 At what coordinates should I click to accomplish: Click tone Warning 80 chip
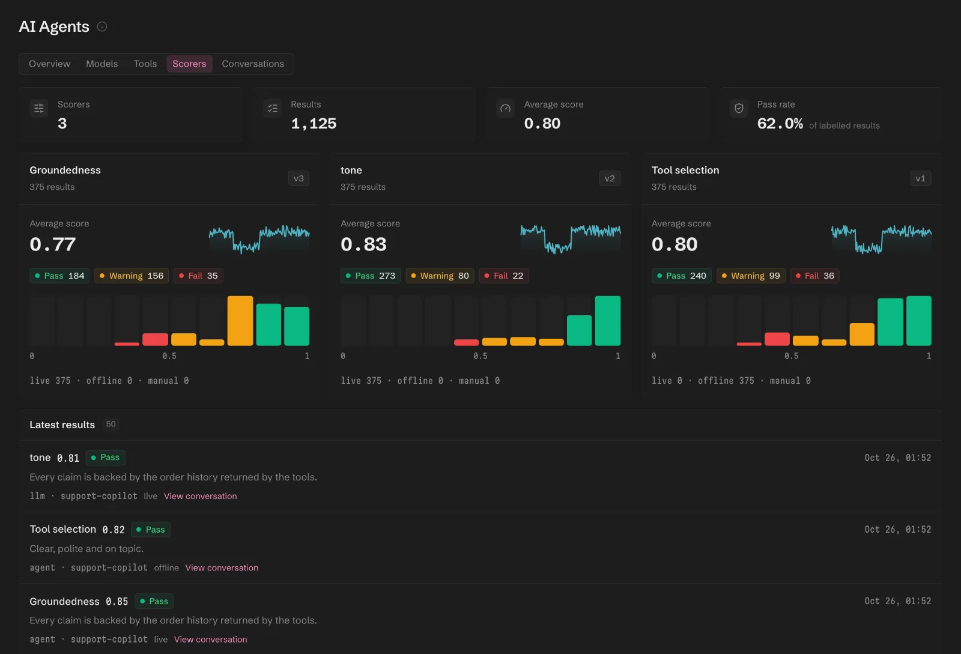(440, 276)
